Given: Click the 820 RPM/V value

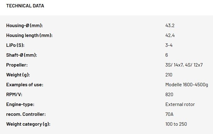Looking at the screenshot, I should (169, 95).
